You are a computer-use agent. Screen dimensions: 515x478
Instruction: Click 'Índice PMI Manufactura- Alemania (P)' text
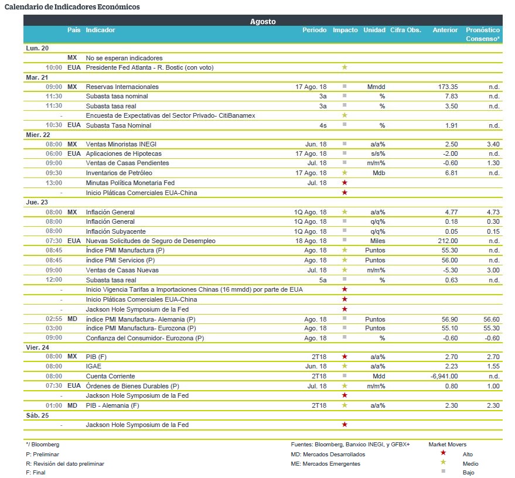(x=141, y=319)
